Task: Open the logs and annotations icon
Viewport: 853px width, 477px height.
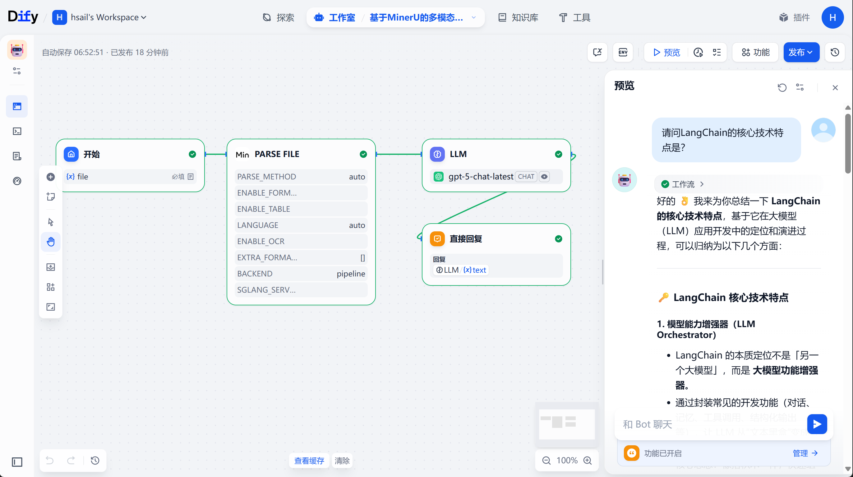Action: click(x=17, y=156)
